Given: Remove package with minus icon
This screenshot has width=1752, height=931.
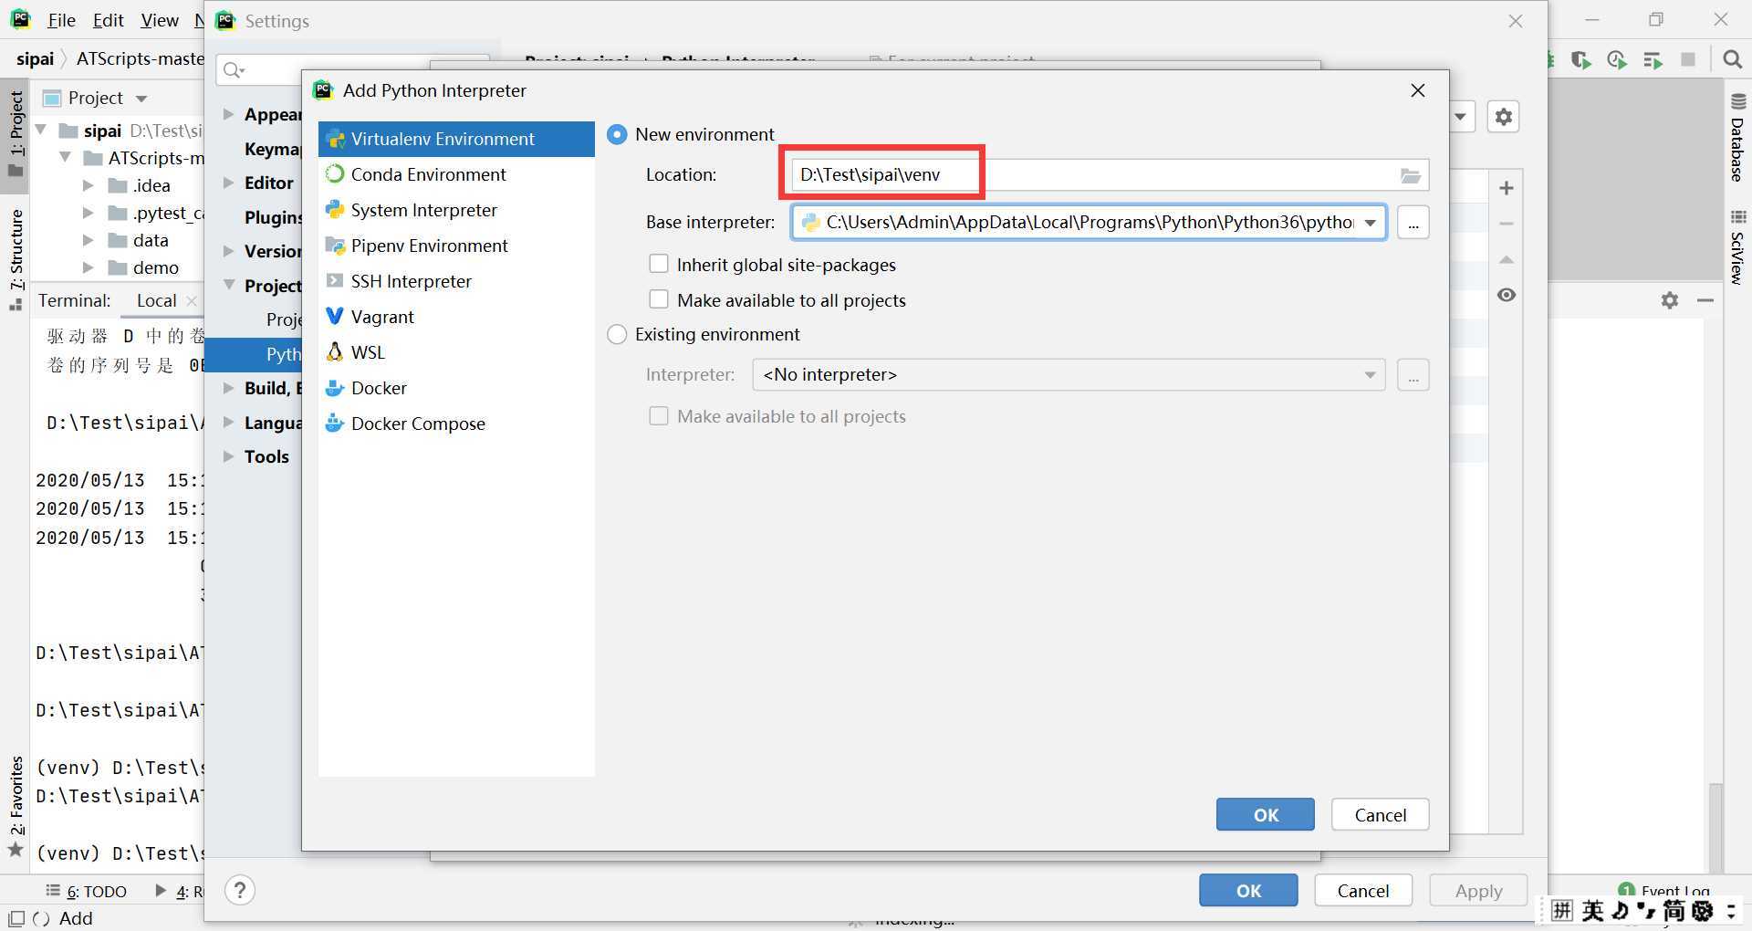Looking at the screenshot, I should point(1507,224).
